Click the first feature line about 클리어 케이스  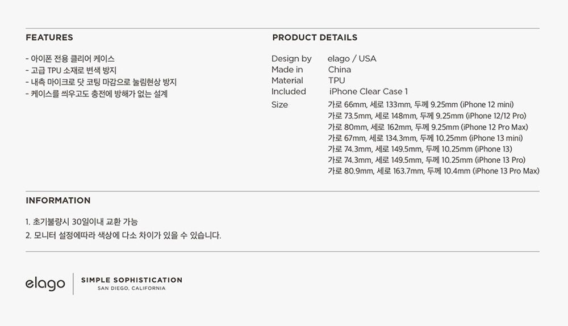(70, 59)
